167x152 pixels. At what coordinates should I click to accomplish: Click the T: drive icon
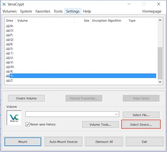tap(8, 53)
